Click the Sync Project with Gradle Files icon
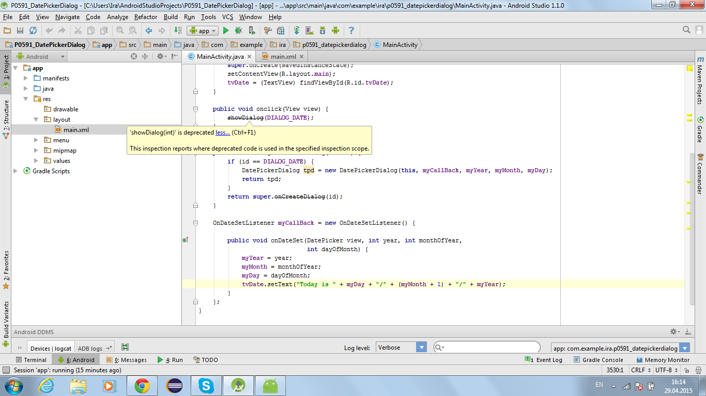This screenshot has width=706, height=396. pos(297,31)
